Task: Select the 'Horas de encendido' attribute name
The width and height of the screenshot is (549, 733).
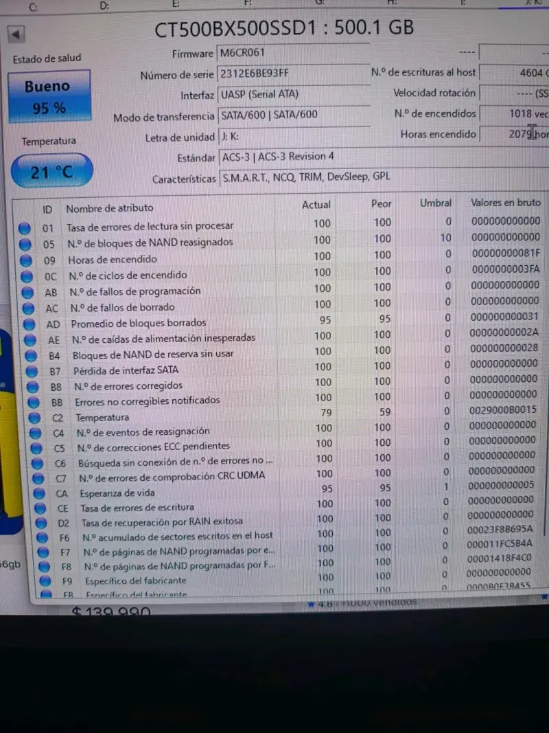Action: (113, 260)
